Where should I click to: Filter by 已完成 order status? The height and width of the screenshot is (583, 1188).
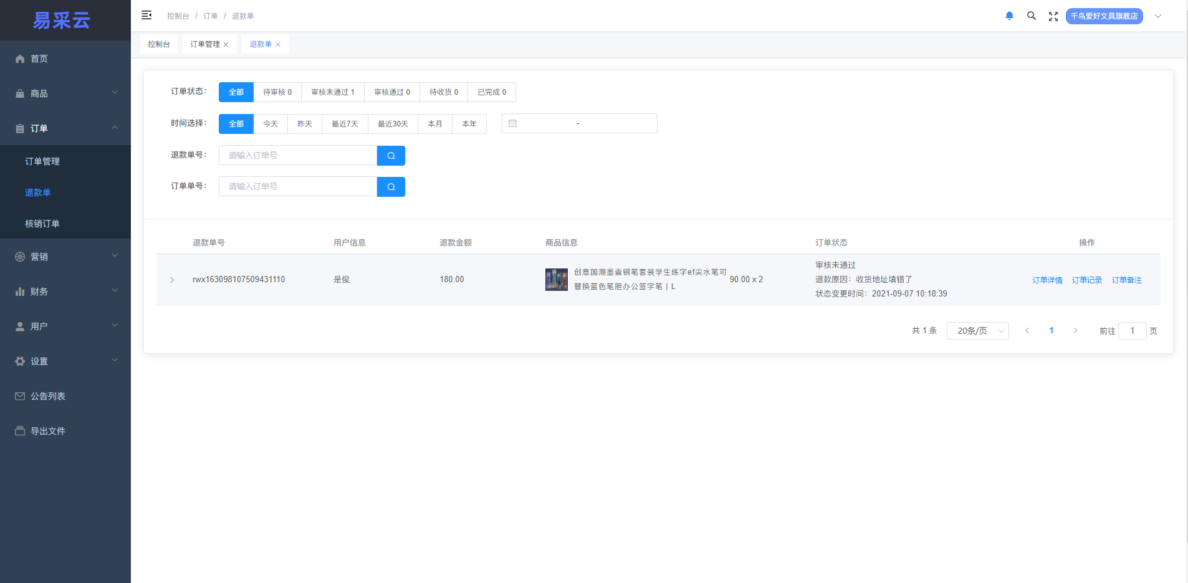coord(492,92)
